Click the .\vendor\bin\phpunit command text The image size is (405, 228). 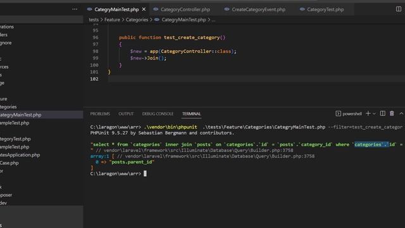[170, 127]
